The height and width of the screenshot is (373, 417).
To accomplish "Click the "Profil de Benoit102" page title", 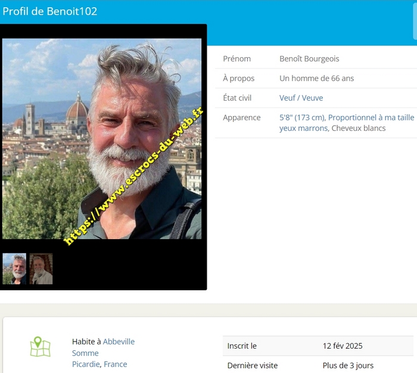I will coord(50,11).
